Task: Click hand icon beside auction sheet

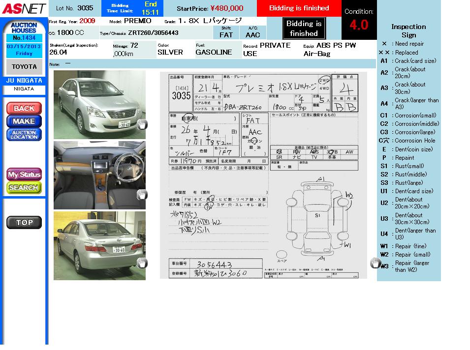Action: [376, 263]
